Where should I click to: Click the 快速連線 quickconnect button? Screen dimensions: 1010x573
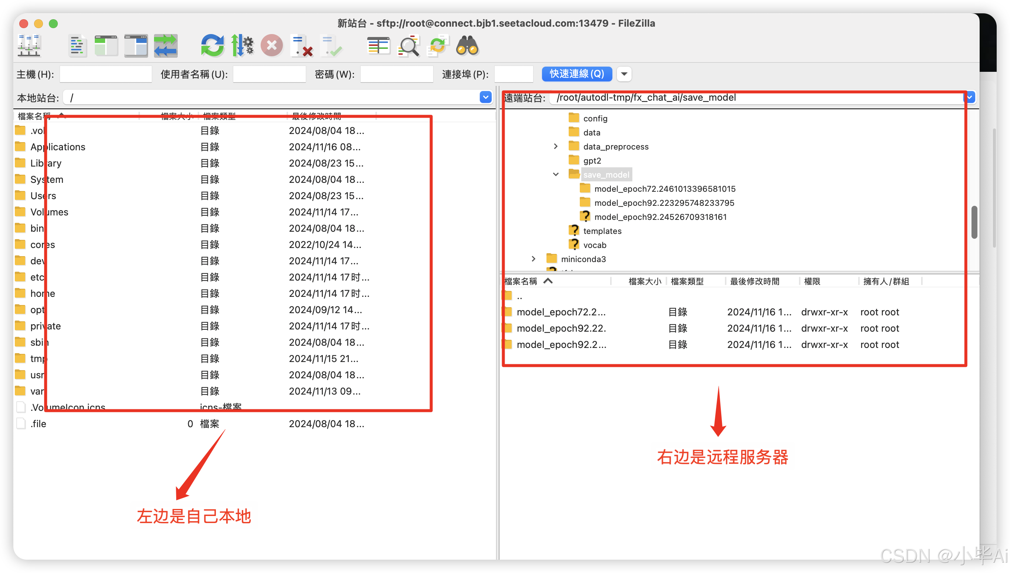point(576,74)
